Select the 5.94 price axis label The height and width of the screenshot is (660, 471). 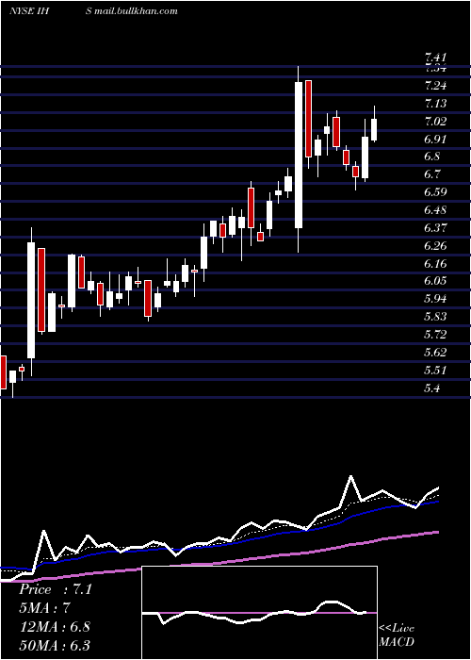click(435, 299)
